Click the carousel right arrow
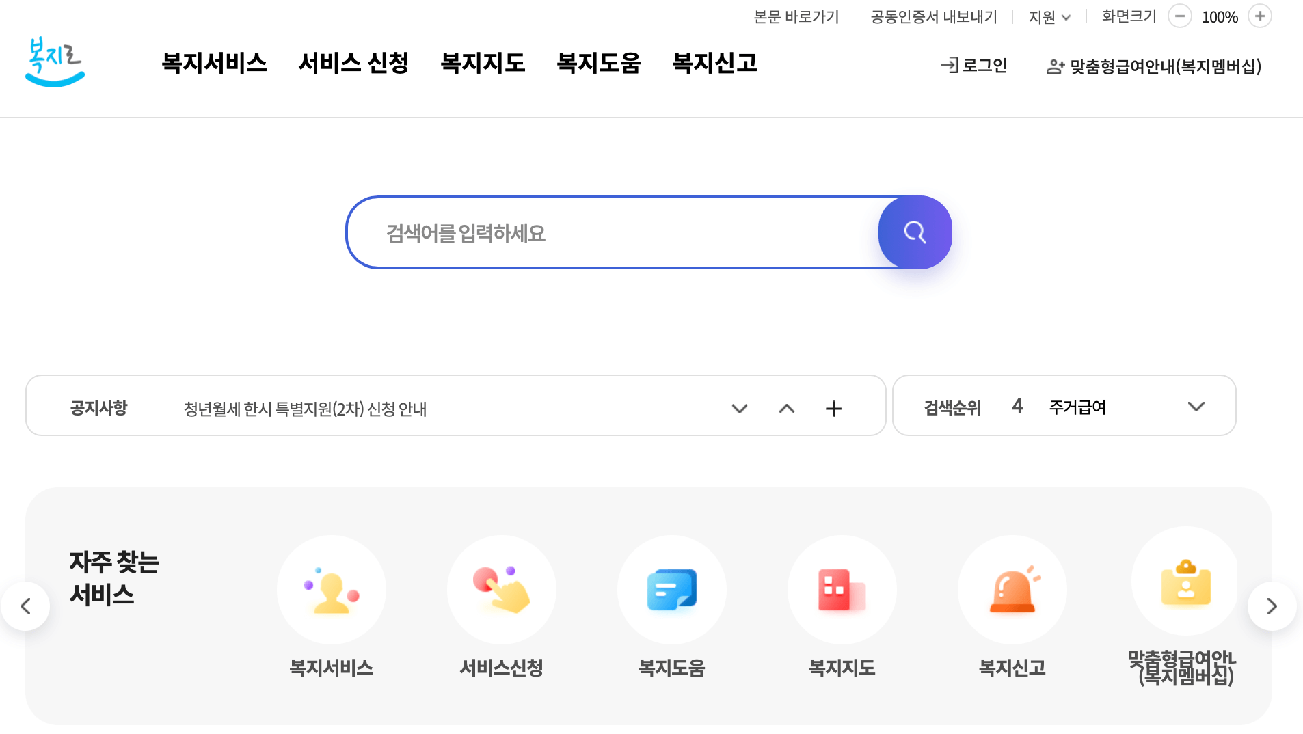The width and height of the screenshot is (1303, 734). click(x=1273, y=606)
